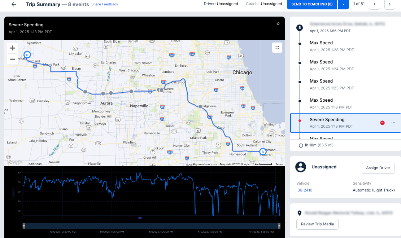Image resolution: width=401 pixels, height=238 pixels.
Task: Open the three-dot menu for Severe Speeding
Action: coord(393,123)
